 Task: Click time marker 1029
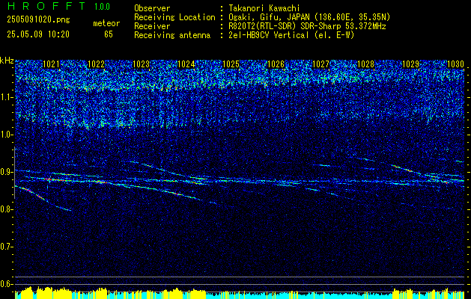coord(410,64)
